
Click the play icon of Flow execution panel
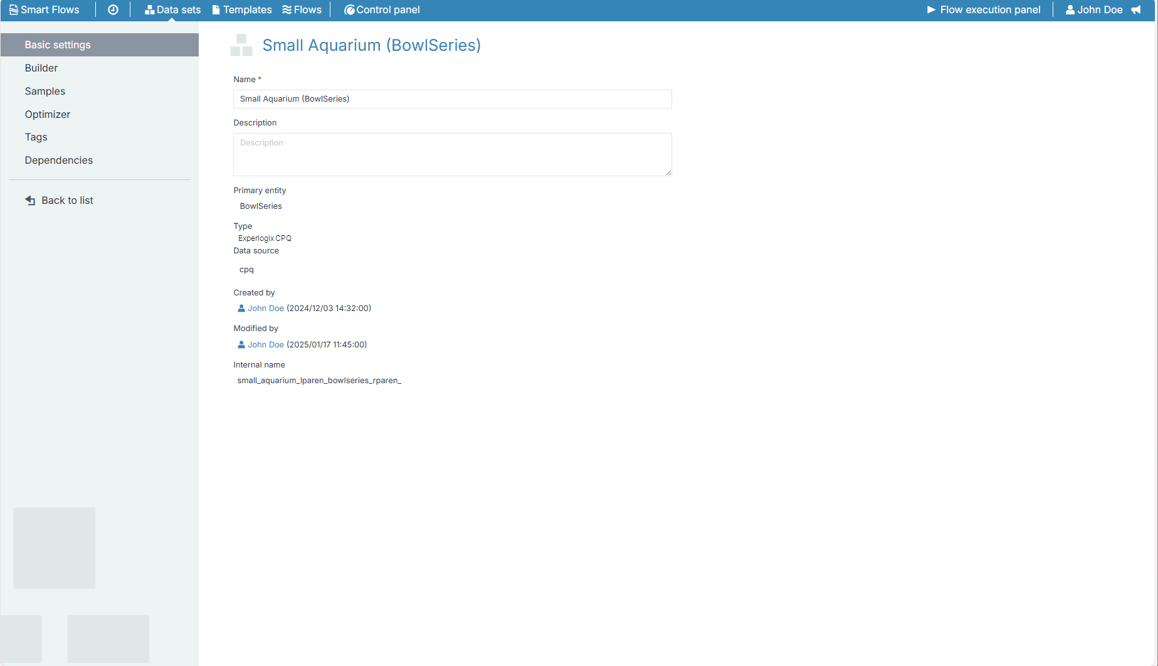pos(931,10)
